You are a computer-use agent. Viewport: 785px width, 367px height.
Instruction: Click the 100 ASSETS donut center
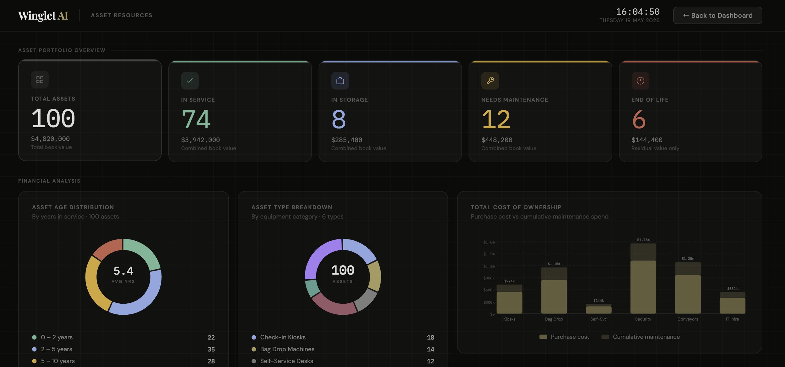tap(343, 274)
